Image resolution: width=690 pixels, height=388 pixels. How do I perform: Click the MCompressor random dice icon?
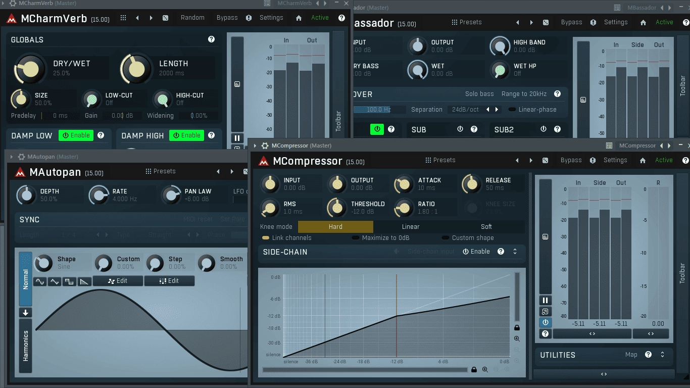pos(545,160)
